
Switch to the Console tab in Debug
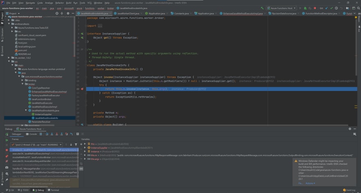pos(31,134)
